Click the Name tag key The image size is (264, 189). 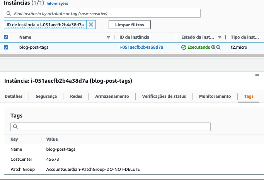[16, 149]
